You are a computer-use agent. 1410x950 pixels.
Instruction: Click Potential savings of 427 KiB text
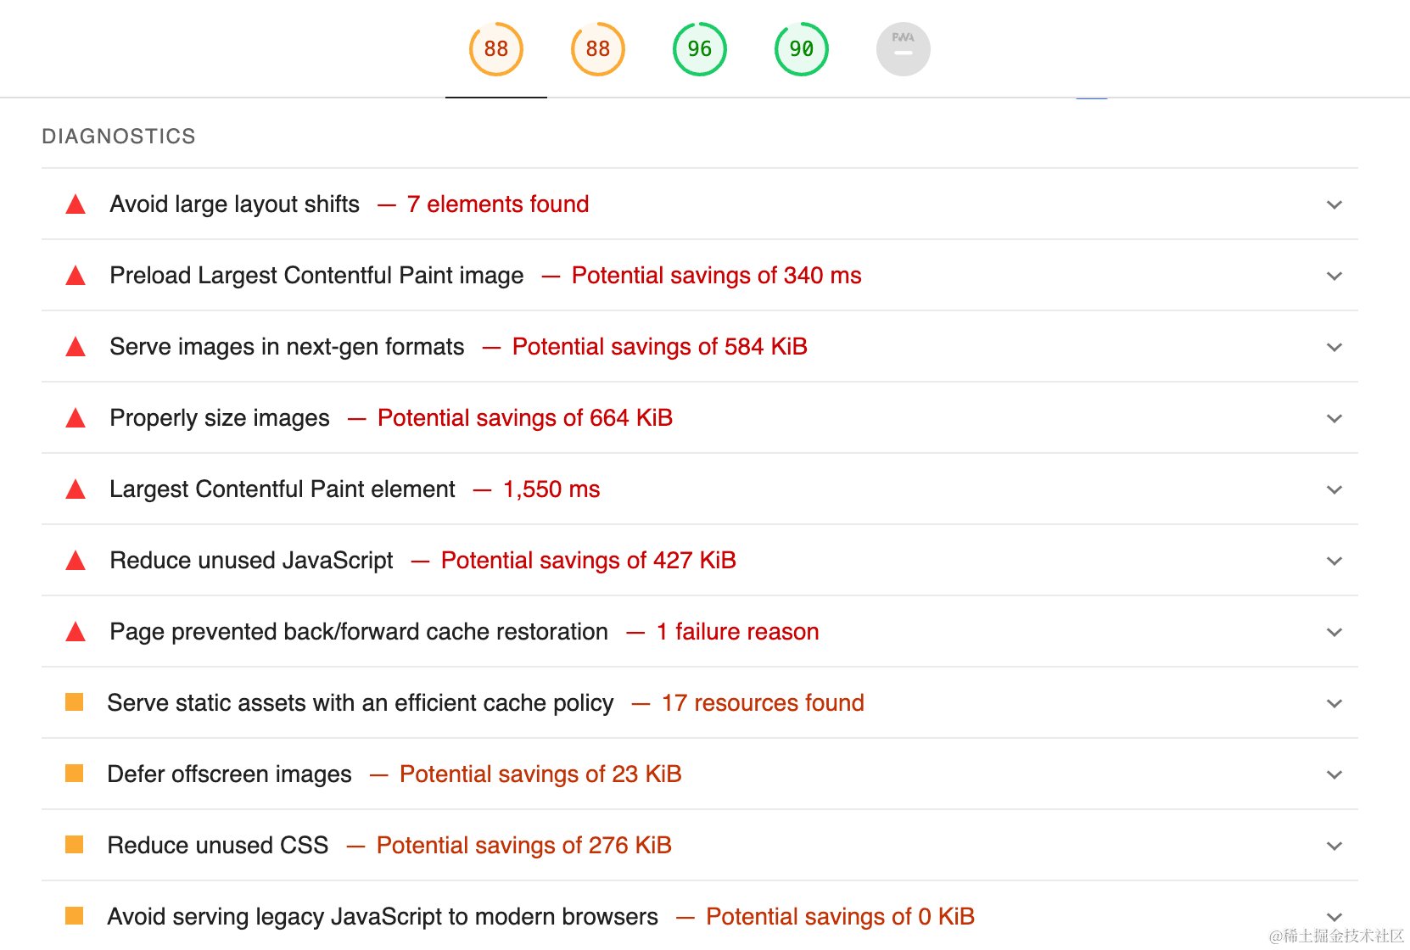coord(589,561)
